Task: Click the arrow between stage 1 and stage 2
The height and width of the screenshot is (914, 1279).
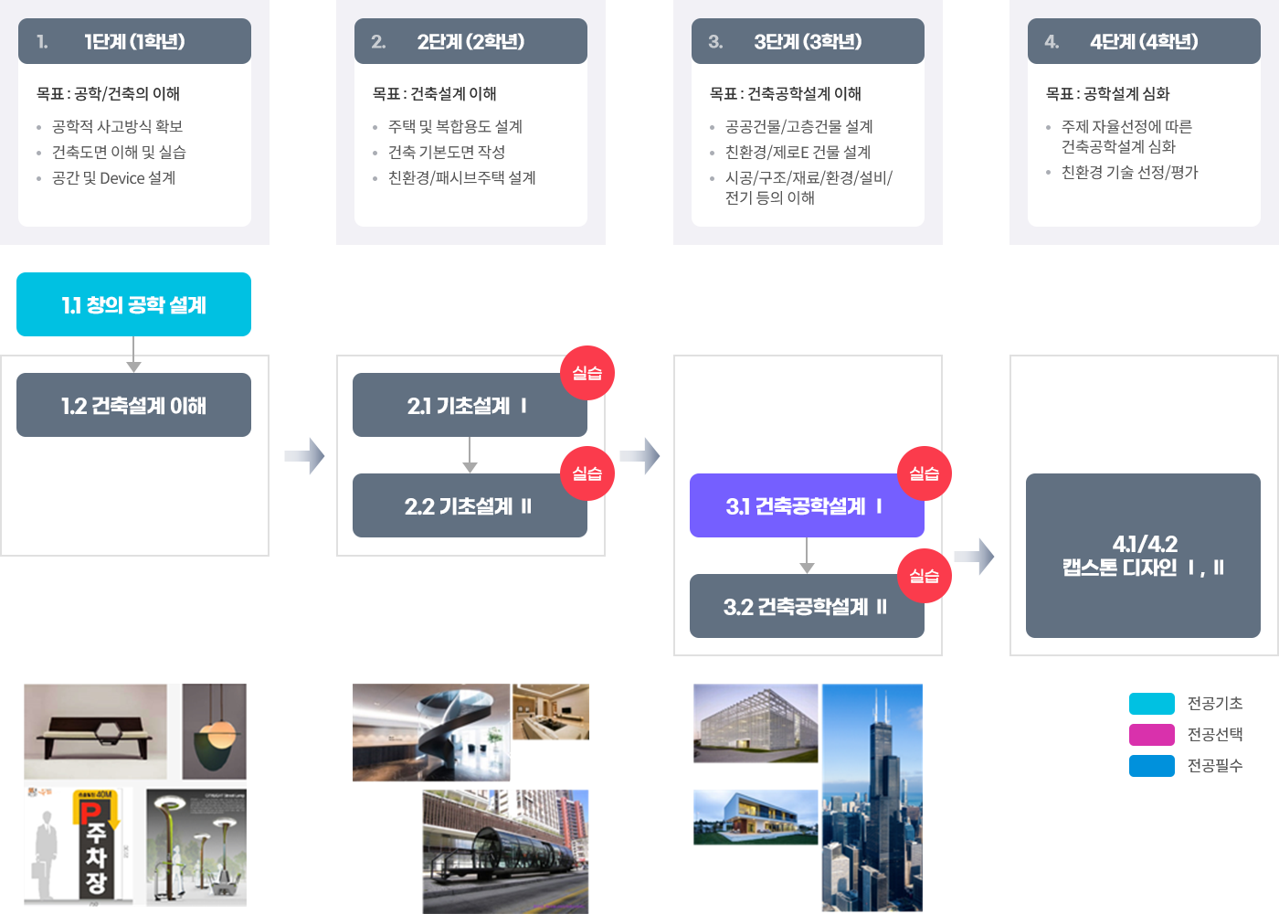Action: 304,456
